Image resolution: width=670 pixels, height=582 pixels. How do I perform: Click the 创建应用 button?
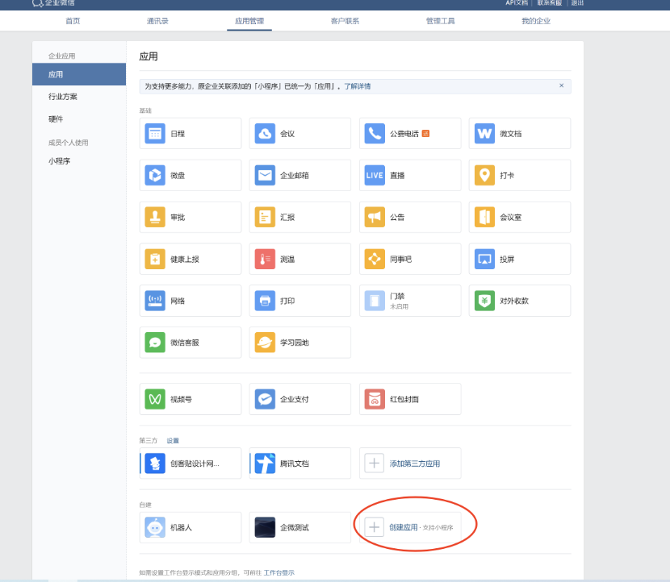tap(403, 527)
